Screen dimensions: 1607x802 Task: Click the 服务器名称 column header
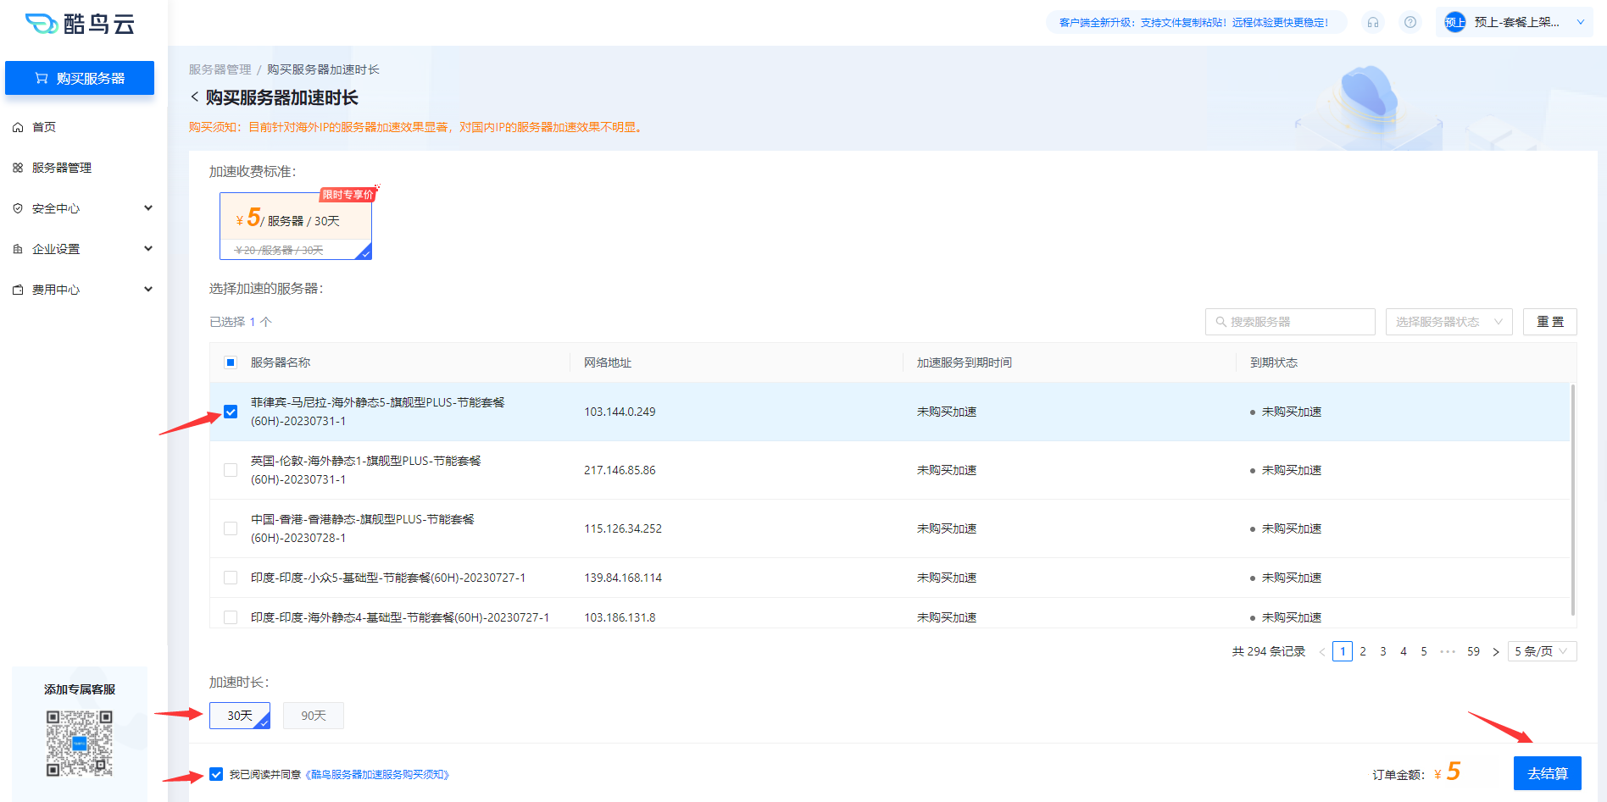click(281, 362)
